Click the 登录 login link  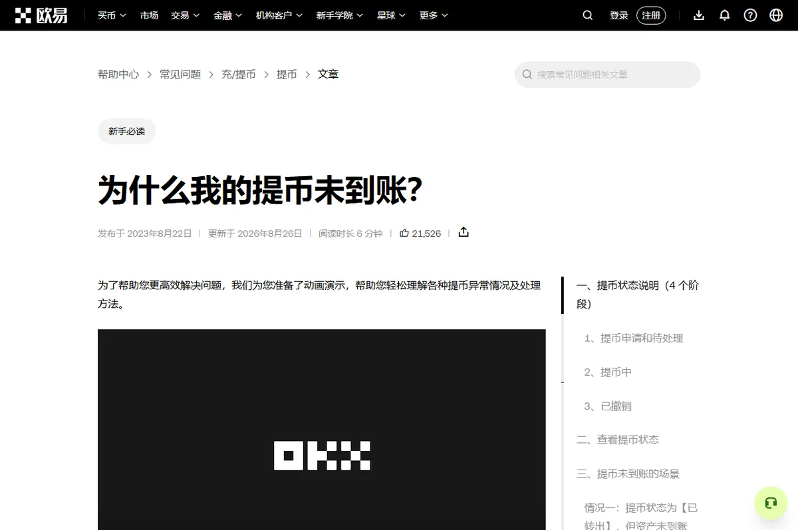tap(619, 15)
